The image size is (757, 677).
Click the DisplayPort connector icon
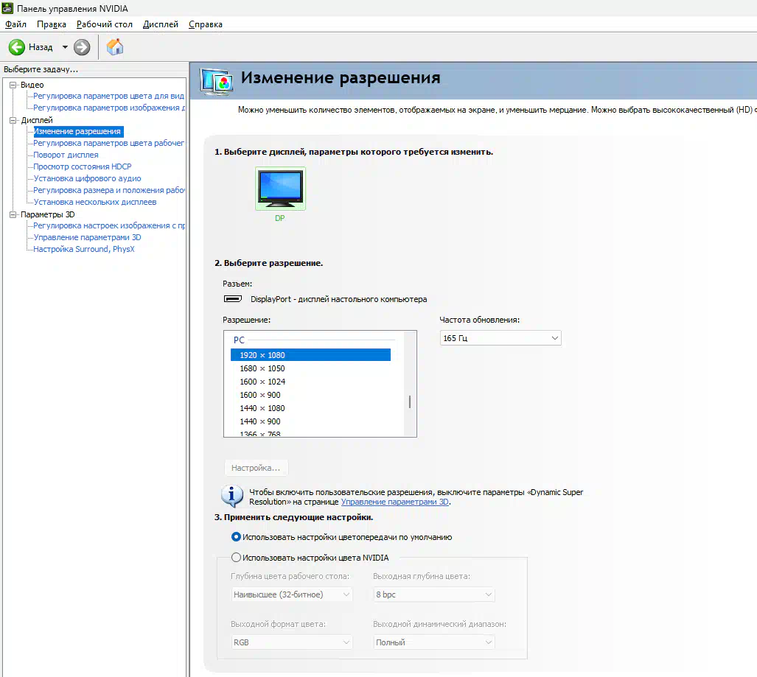click(233, 298)
